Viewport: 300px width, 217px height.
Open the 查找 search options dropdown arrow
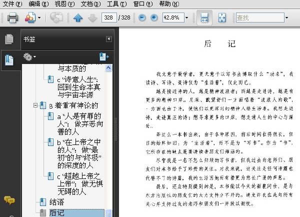286,18
